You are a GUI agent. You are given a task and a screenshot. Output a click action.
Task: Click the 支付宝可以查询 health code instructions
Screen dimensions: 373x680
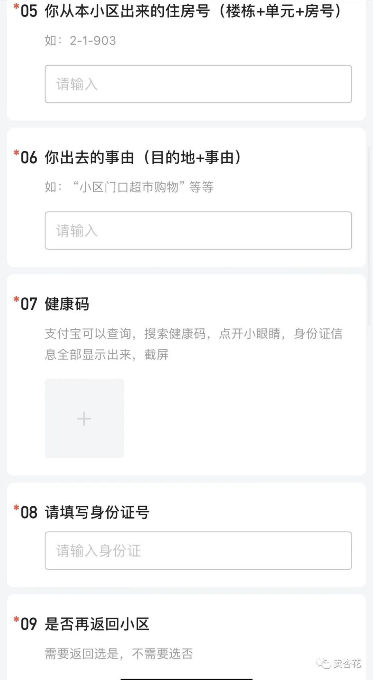193,344
